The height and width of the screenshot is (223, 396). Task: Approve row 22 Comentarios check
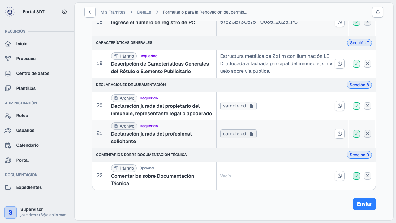click(x=356, y=176)
